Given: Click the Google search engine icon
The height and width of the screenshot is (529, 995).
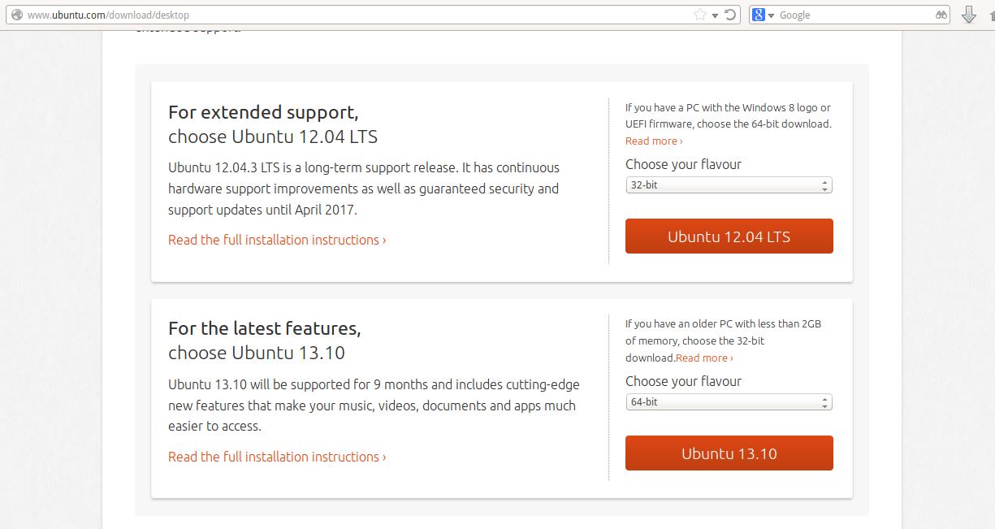Looking at the screenshot, I should [x=759, y=15].
